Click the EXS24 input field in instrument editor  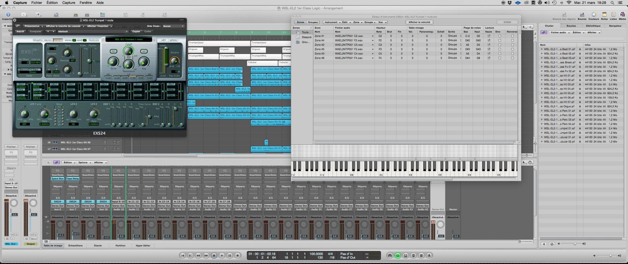(507, 22)
